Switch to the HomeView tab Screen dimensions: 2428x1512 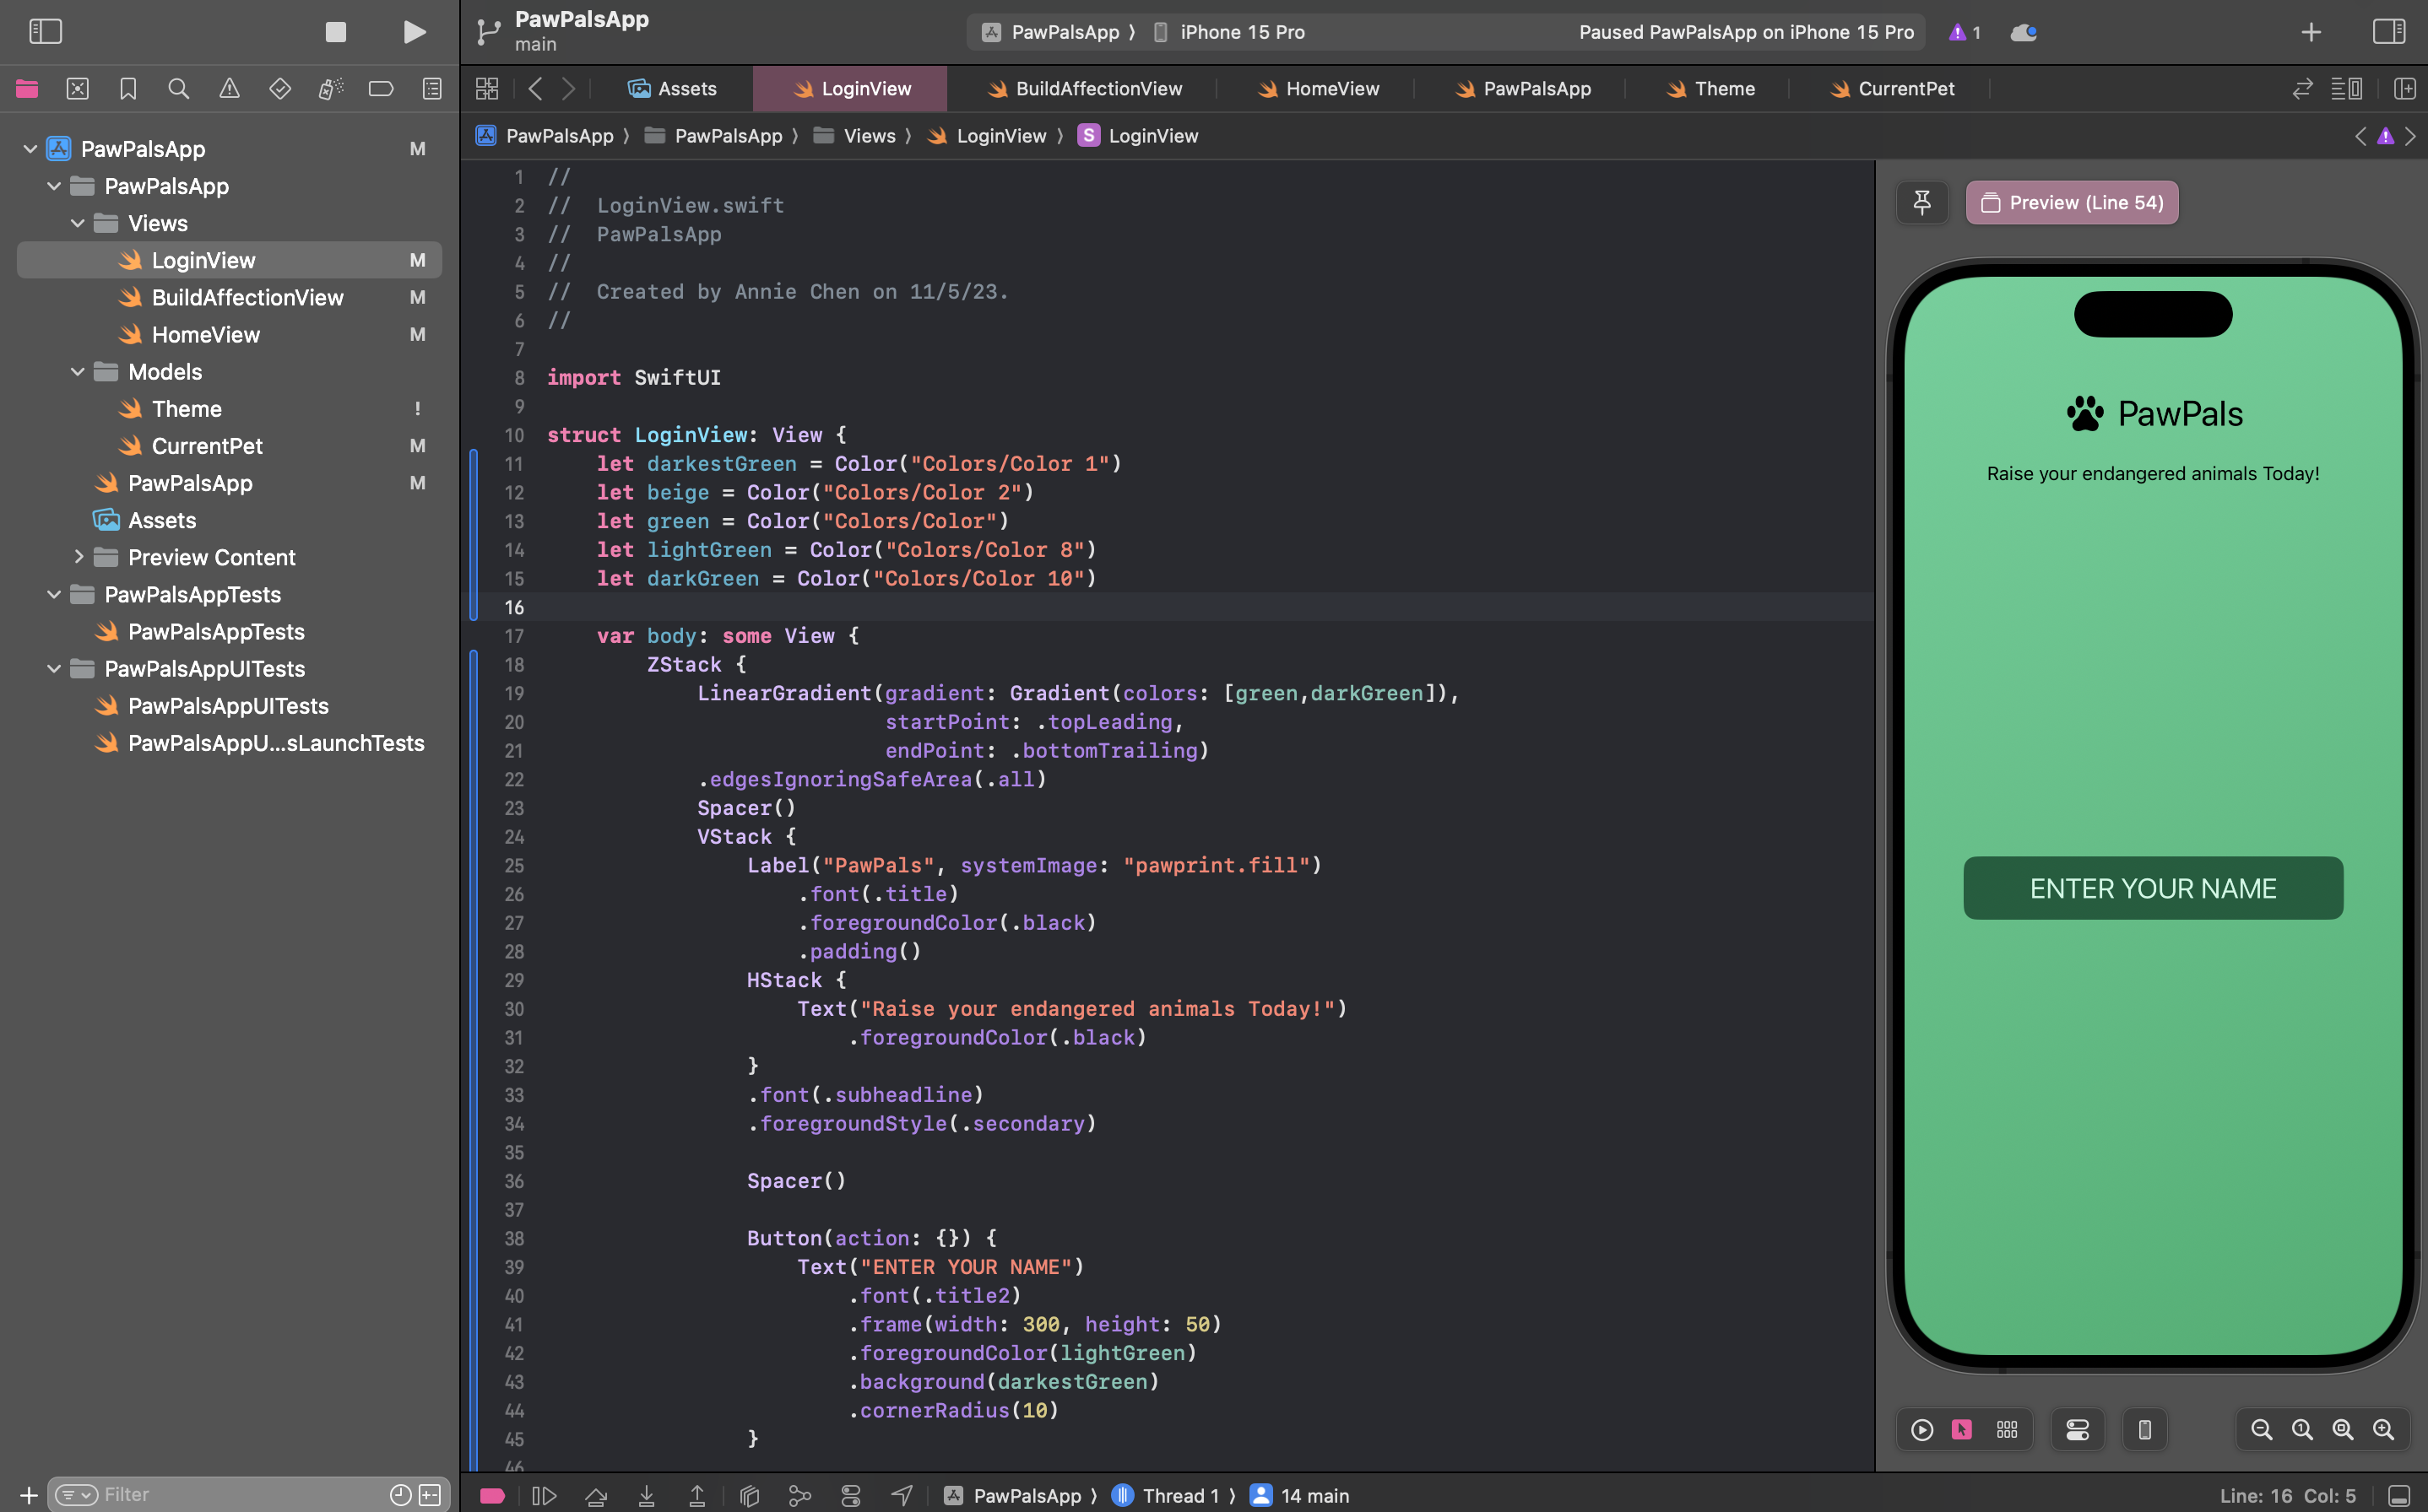pos(1331,89)
